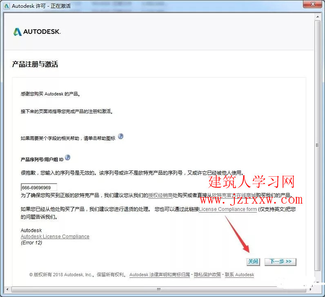325x297 pixels.
Task: Click help icon next to 产品序列号/用户组 ID
Action: pyautogui.click(x=67, y=157)
